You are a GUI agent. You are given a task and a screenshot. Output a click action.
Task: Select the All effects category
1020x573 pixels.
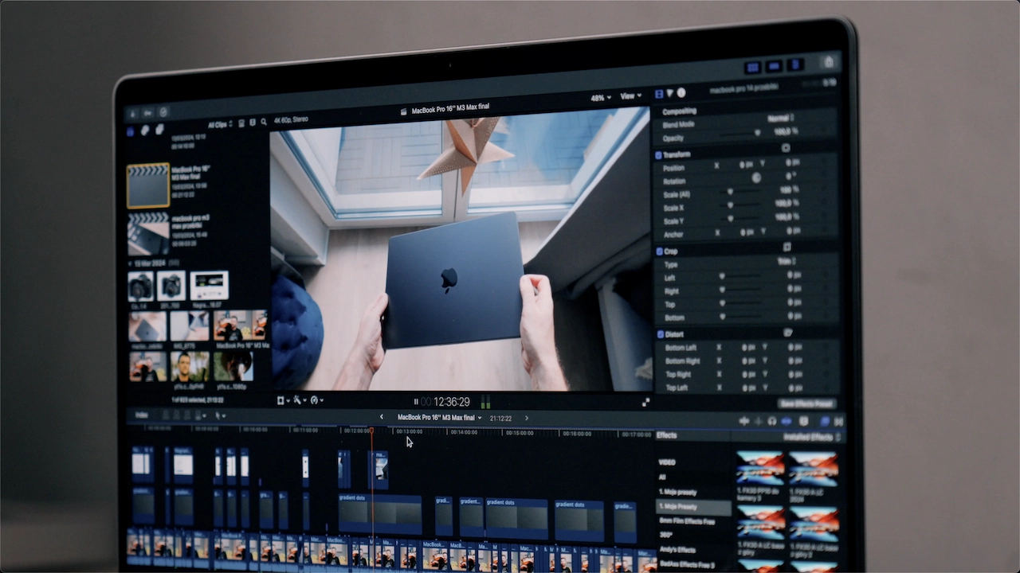662,477
